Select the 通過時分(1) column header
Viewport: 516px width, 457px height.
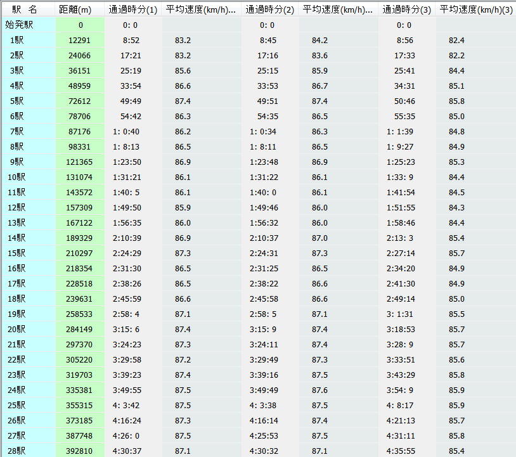click(133, 10)
